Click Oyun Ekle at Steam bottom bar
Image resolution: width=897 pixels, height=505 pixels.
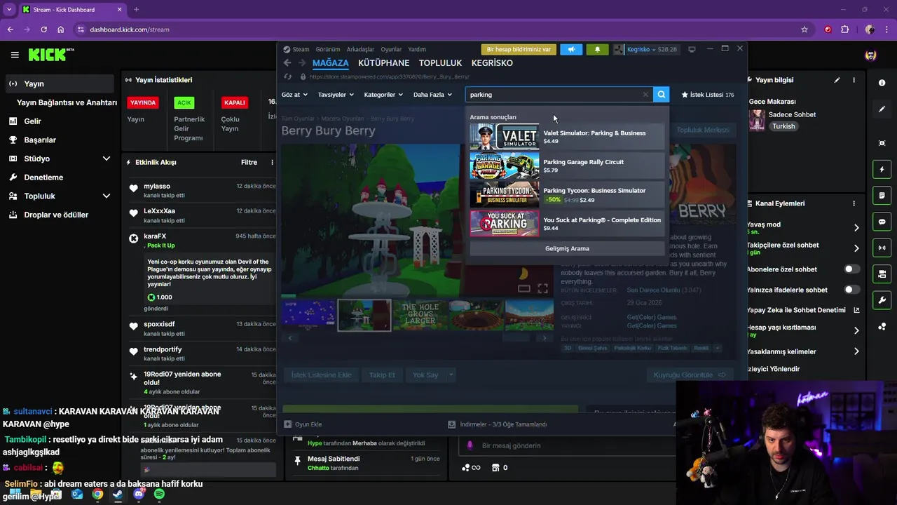(x=303, y=424)
